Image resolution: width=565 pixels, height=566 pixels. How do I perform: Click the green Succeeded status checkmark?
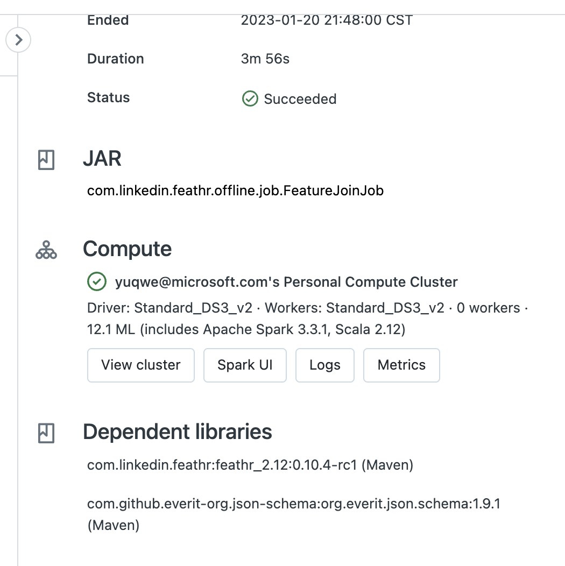(250, 98)
